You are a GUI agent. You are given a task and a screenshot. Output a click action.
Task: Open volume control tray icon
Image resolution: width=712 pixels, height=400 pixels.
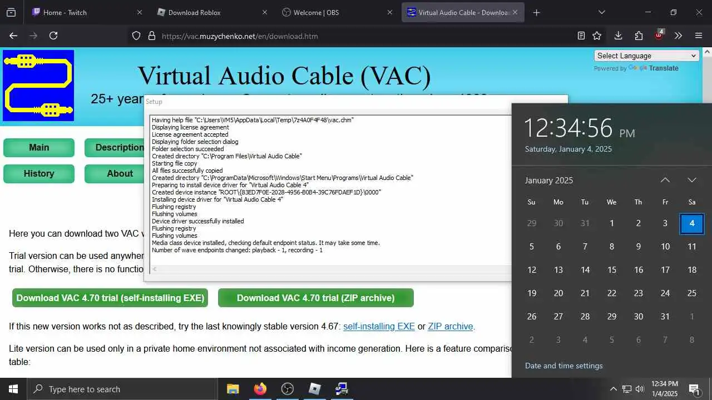point(640,389)
